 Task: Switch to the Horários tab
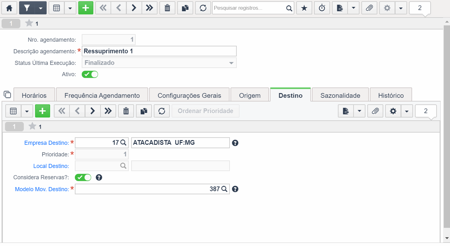(34, 95)
